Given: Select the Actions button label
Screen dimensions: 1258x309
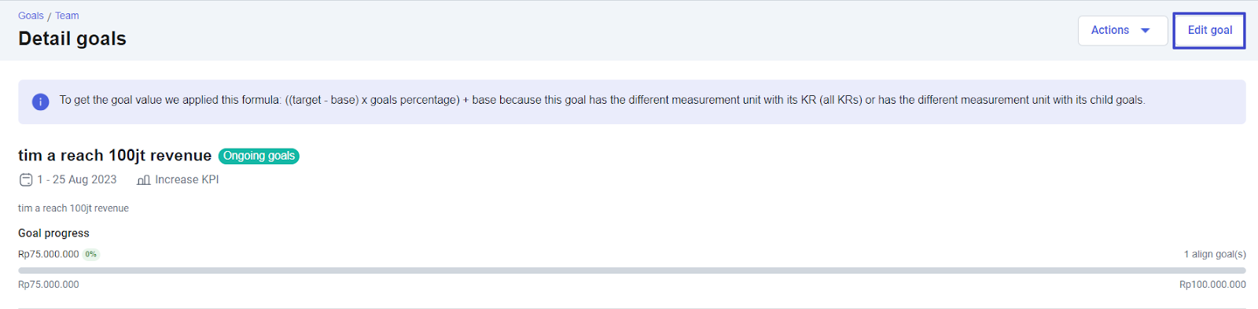Looking at the screenshot, I should (x=1109, y=30).
